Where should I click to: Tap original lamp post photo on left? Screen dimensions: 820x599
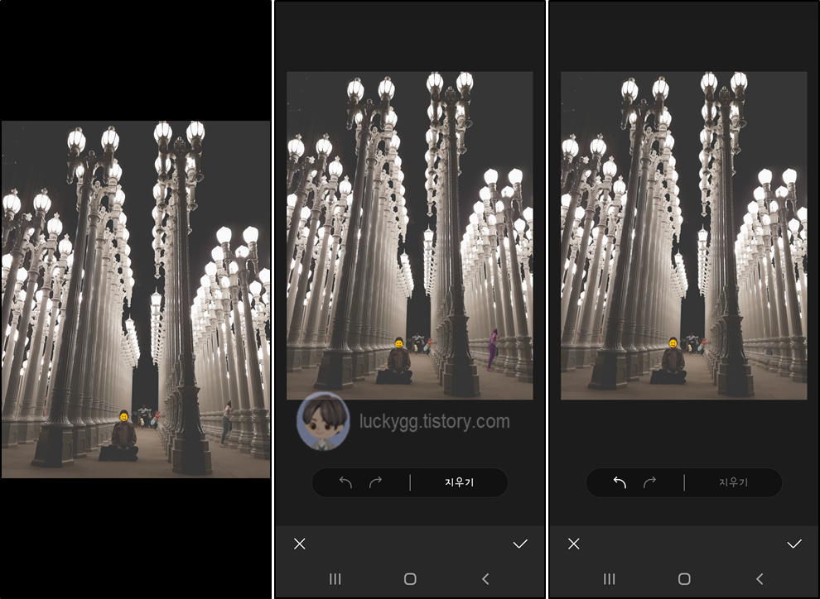(x=136, y=299)
